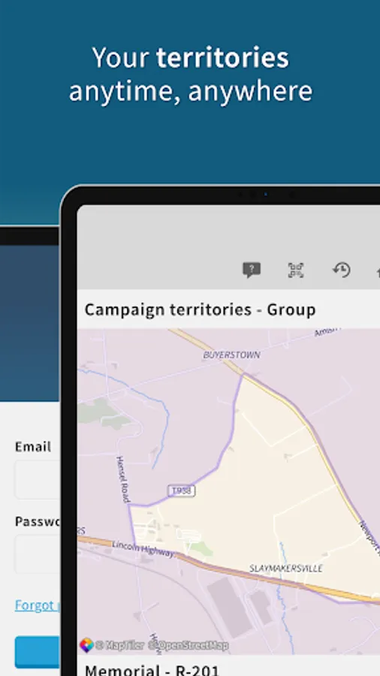Open the MapTiler attribution text link
Image resolution: width=380 pixels, height=676 pixels.
119,645
